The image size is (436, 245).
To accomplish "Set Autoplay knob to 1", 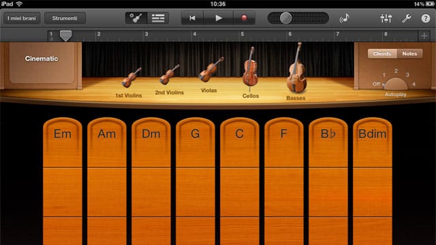I will click(x=384, y=74).
